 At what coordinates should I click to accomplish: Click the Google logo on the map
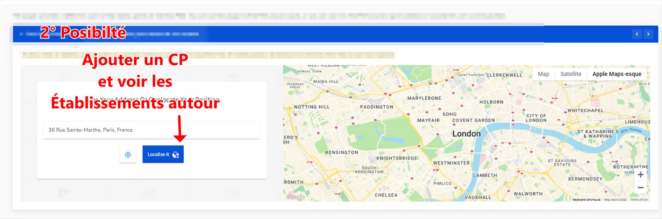tap(295, 197)
